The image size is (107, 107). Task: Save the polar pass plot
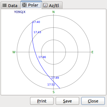click(67, 101)
